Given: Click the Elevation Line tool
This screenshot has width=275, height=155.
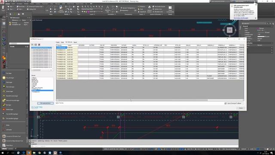Looking at the screenshot, I should [x=158, y=12].
